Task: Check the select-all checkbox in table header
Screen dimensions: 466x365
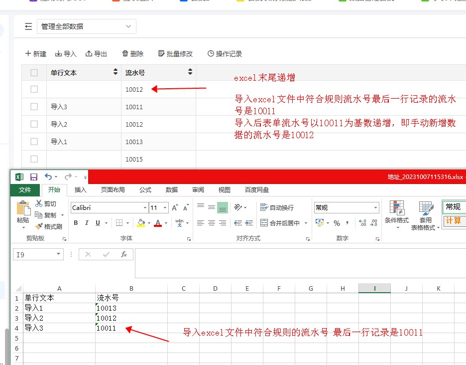Action: point(34,73)
